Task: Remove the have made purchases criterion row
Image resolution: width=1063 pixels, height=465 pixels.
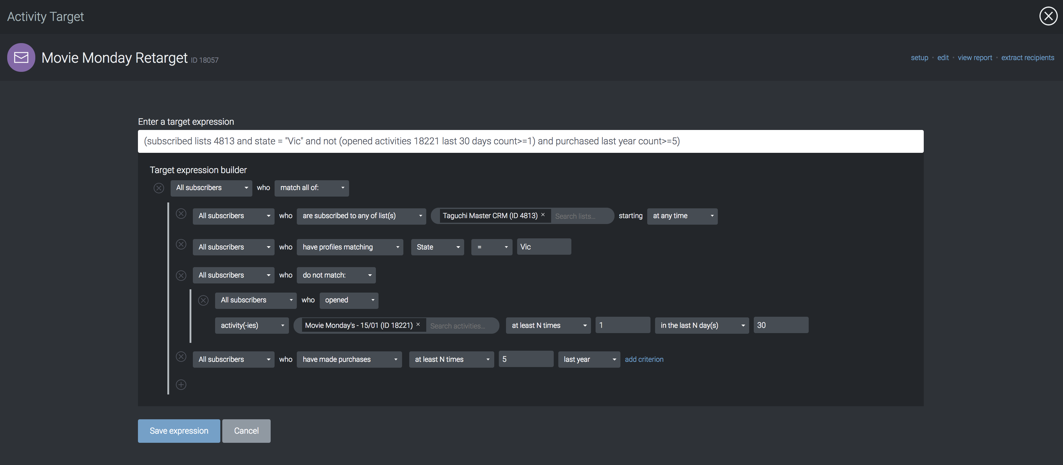Action: pos(181,357)
